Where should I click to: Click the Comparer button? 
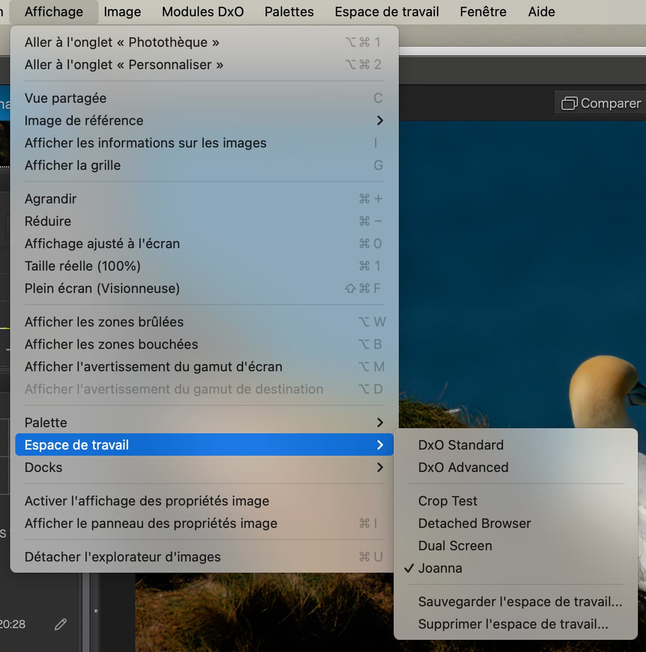[x=601, y=103]
